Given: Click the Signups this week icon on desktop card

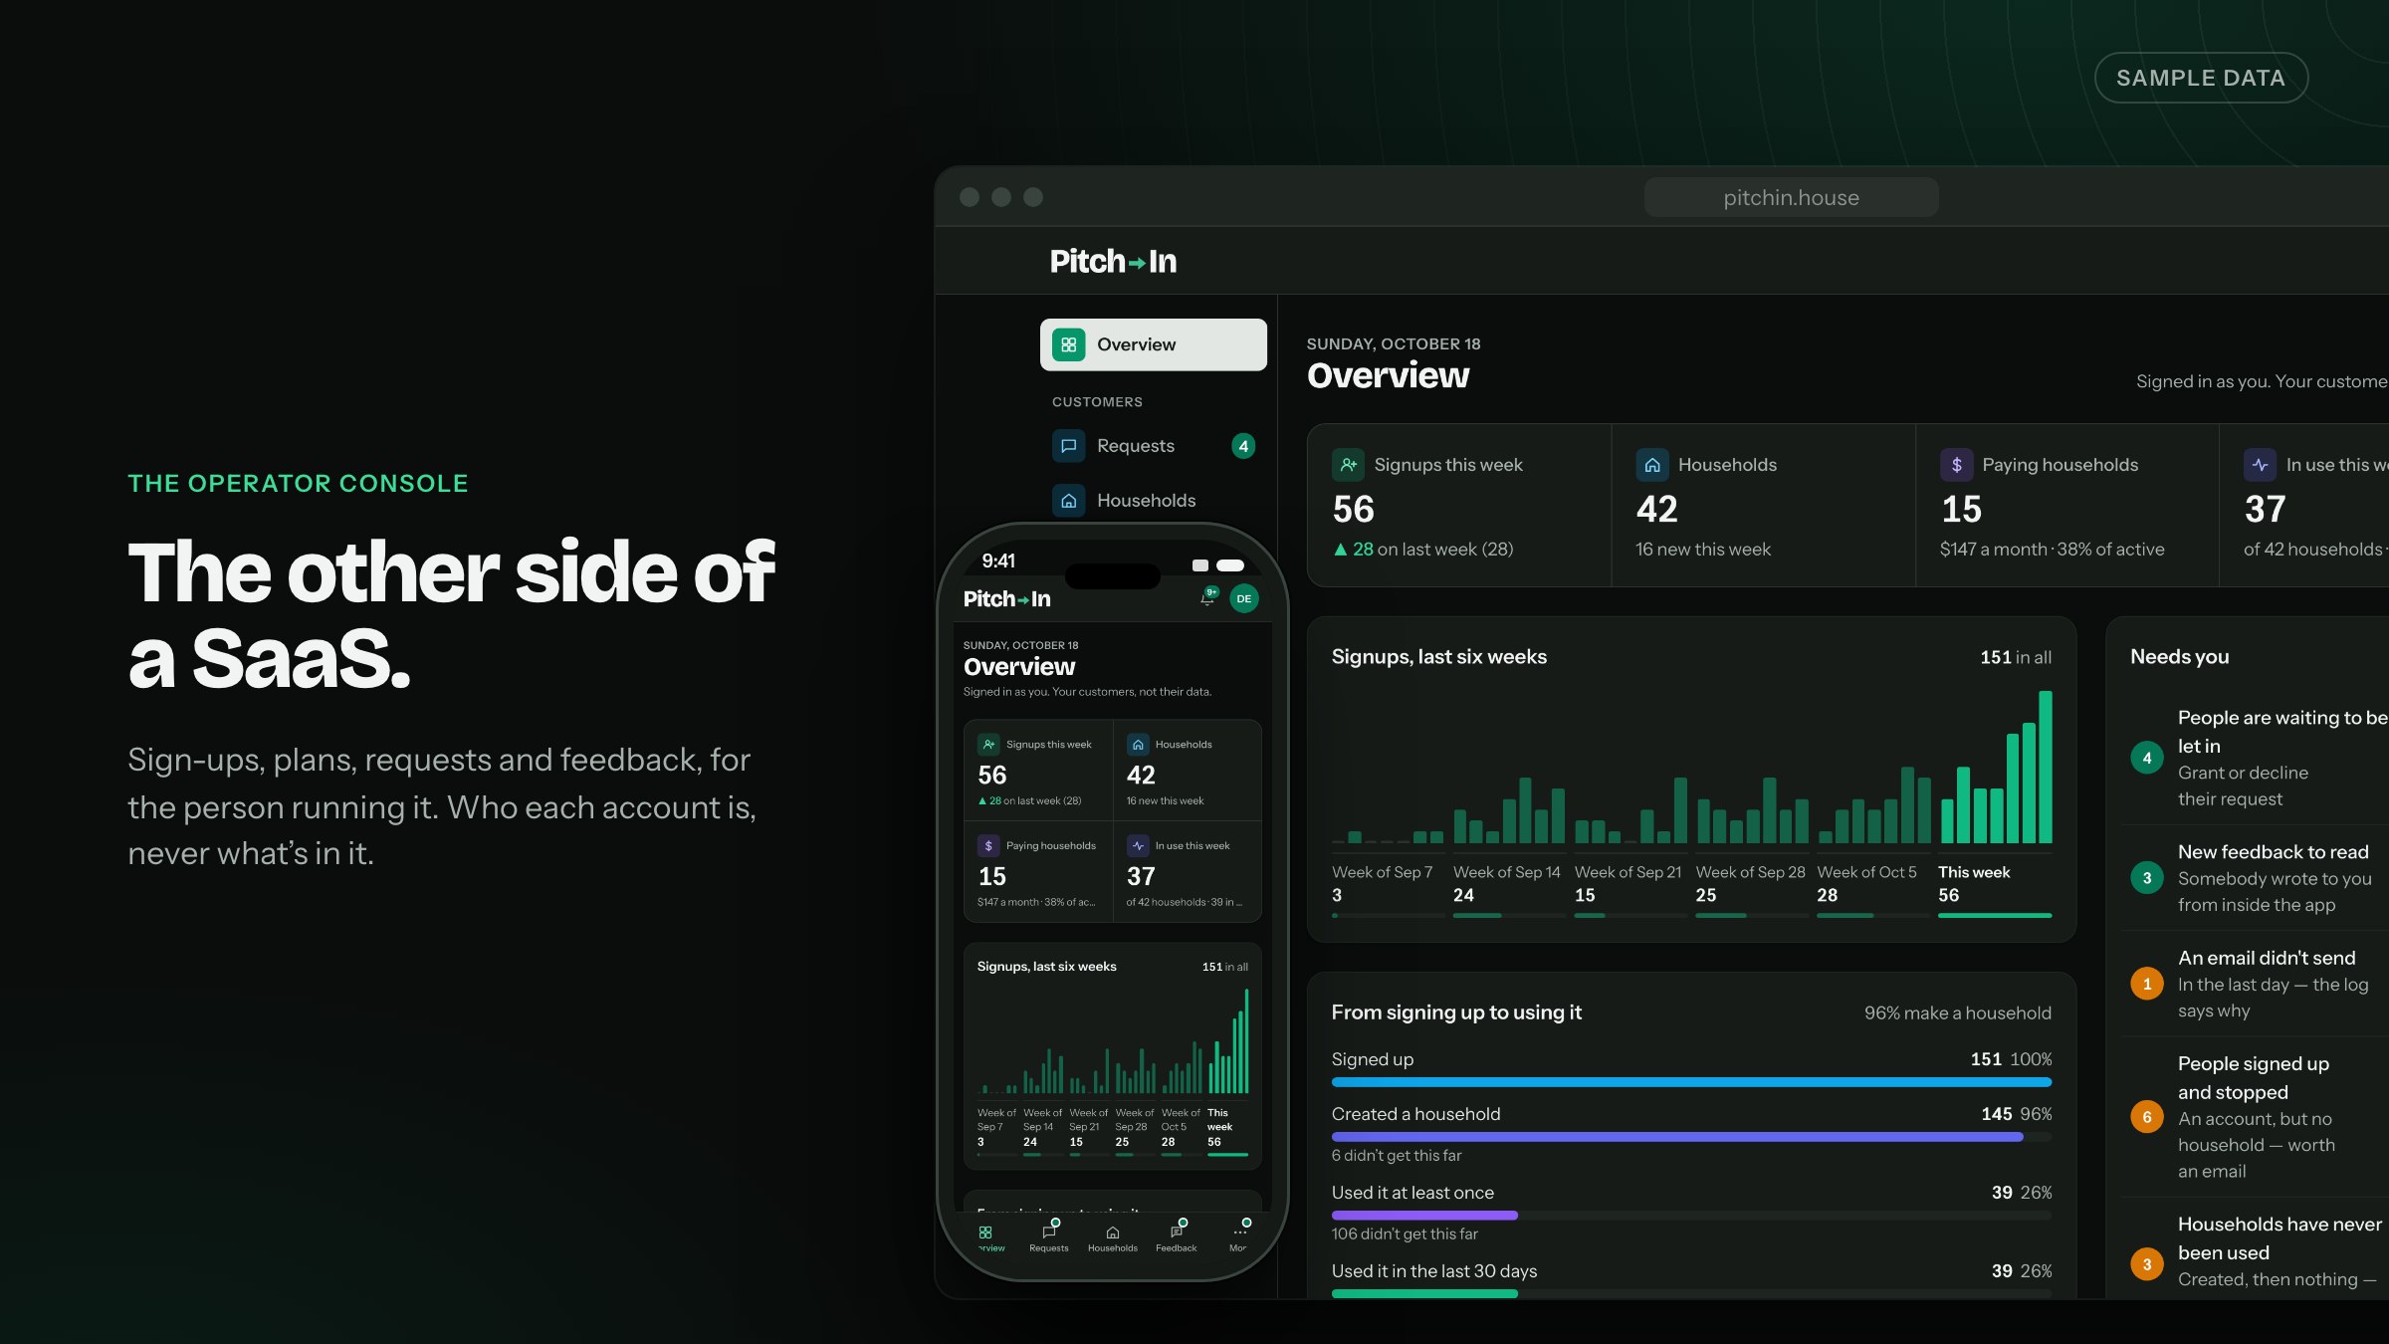Looking at the screenshot, I should tap(1348, 465).
